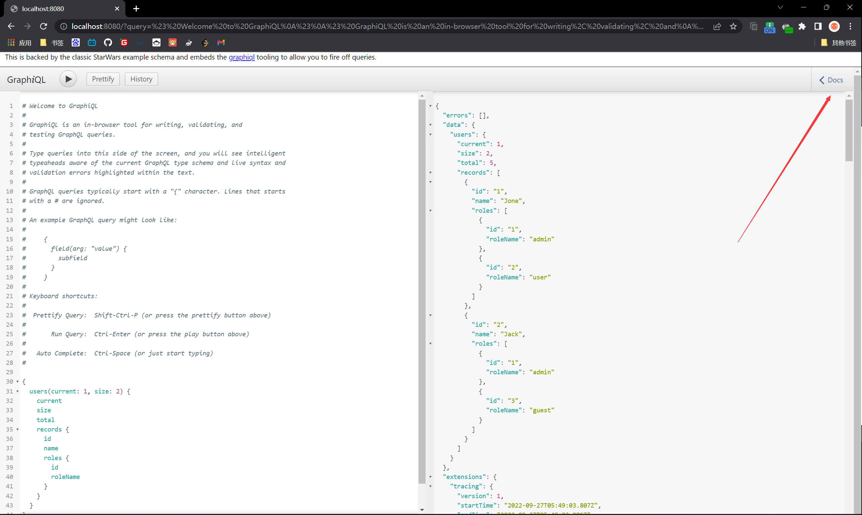The width and height of the screenshot is (862, 515).
Task: Click the Prettify button
Action: (103, 79)
